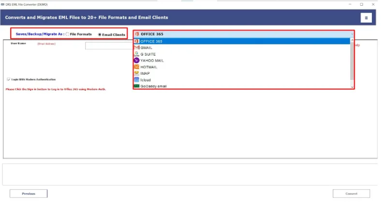Image resolution: width=388 pixels, height=208 pixels.
Task: Click the dropdown list scrollbar thumb
Action: click(352, 61)
